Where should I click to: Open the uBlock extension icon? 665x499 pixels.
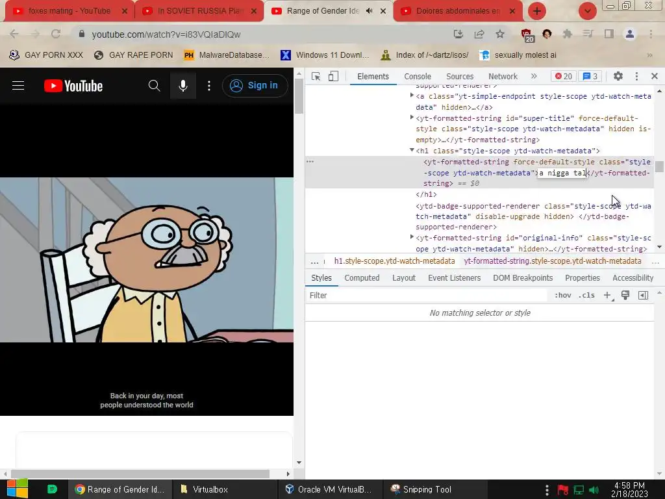click(x=527, y=35)
